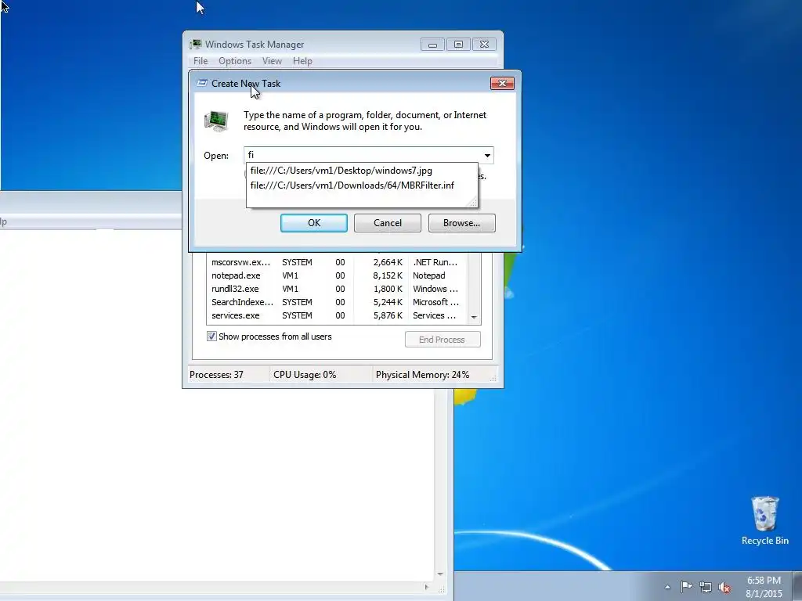
Task: Open the Action Center flag icon
Action: (686, 587)
